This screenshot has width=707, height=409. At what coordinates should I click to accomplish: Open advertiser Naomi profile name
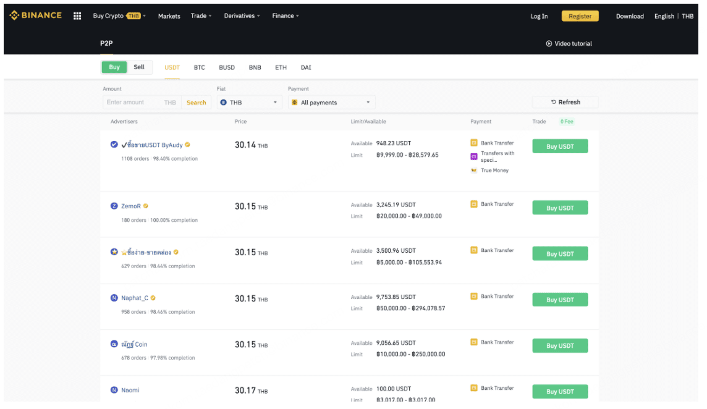(130, 390)
